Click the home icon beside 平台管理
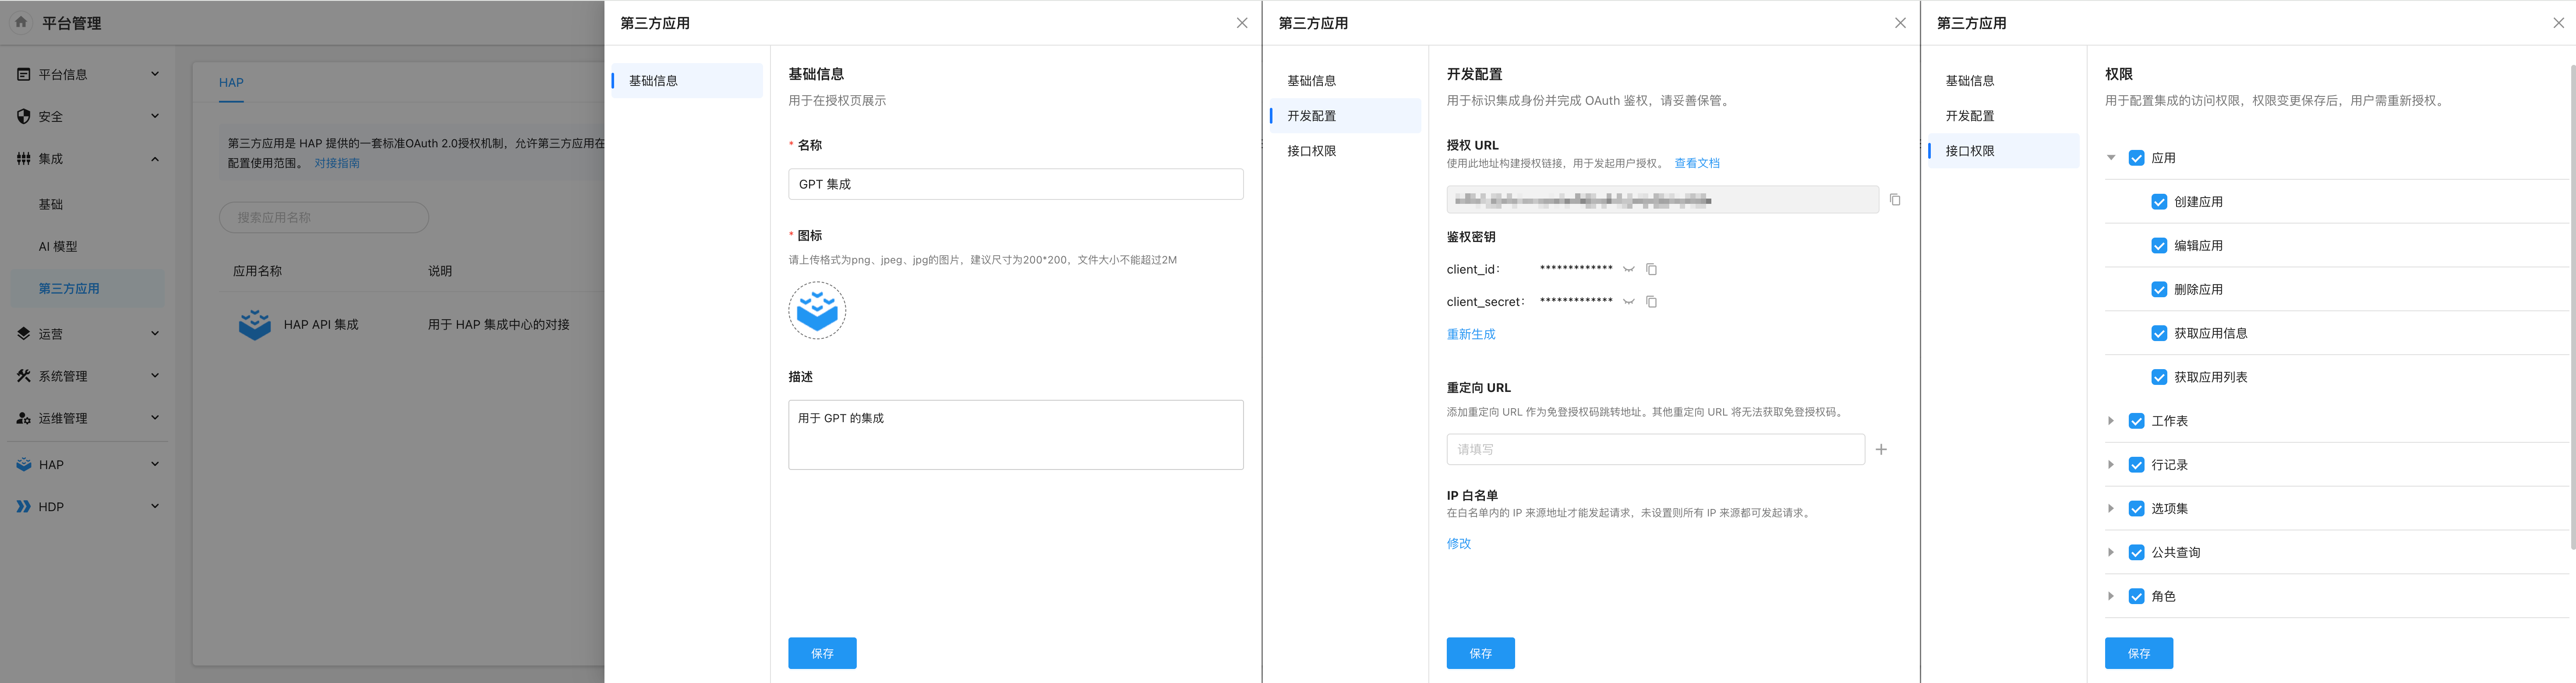Image resolution: width=2576 pixels, height=683 pixels. click(21, 22)
